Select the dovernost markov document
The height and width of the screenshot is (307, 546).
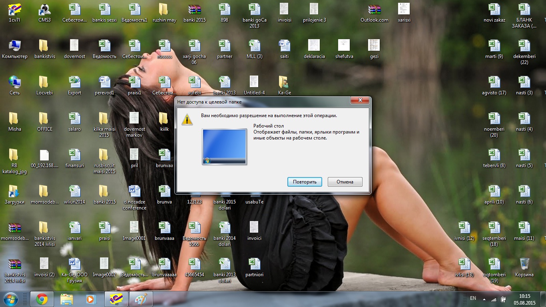pyautogui.click(x=134, y=125)
